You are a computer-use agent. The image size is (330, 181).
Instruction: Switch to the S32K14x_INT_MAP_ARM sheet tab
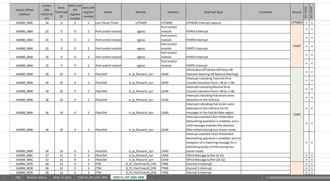coord(92,177)
